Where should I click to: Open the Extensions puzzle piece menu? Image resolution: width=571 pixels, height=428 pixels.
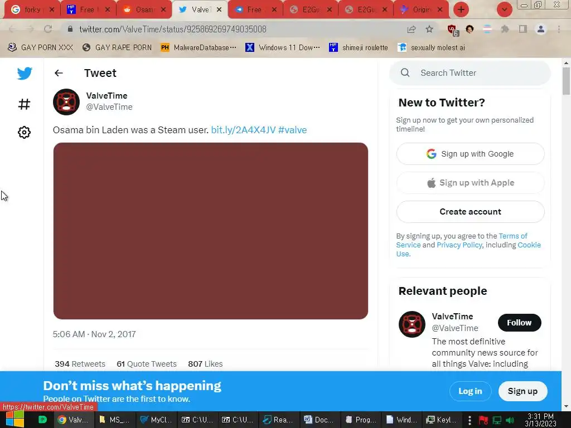point(505,29)
